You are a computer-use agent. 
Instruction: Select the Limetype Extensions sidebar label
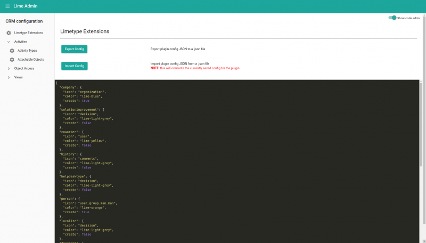coord(29,33)
